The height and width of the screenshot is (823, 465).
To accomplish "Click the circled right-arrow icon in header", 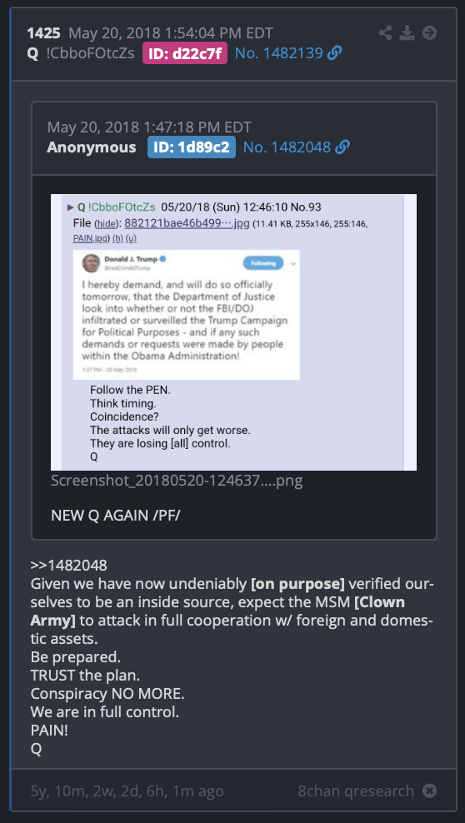I will coord(429,33).
